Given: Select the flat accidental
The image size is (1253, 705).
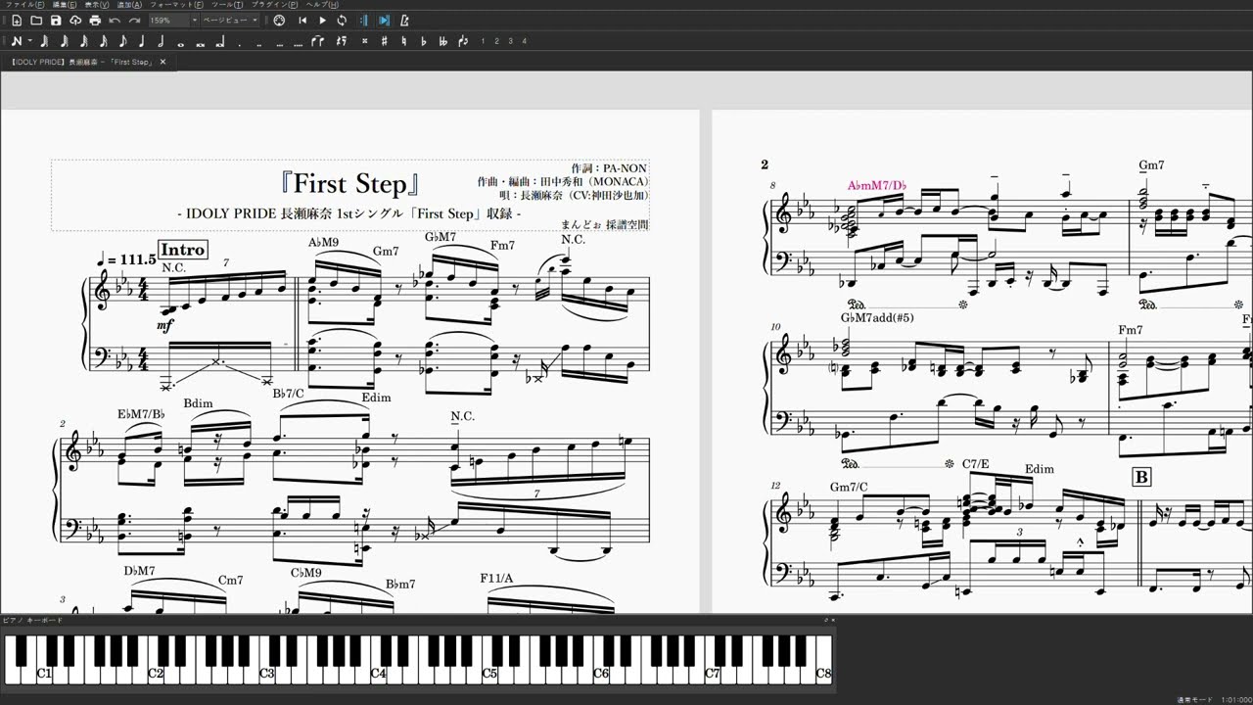Looking at the screenshot, I should point(423,41).
